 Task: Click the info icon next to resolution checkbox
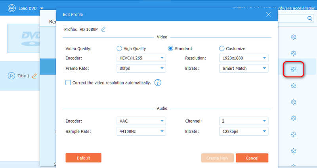click(x=158, y=83)
